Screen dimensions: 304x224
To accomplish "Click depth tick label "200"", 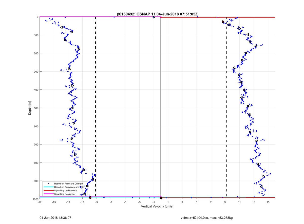I will click(36, 53).
